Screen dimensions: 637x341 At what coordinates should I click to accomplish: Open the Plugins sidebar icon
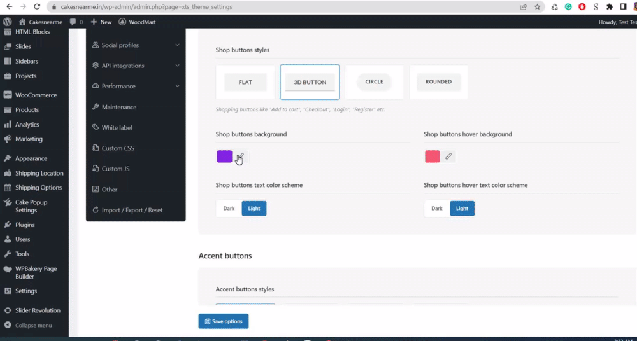point(7,225)
